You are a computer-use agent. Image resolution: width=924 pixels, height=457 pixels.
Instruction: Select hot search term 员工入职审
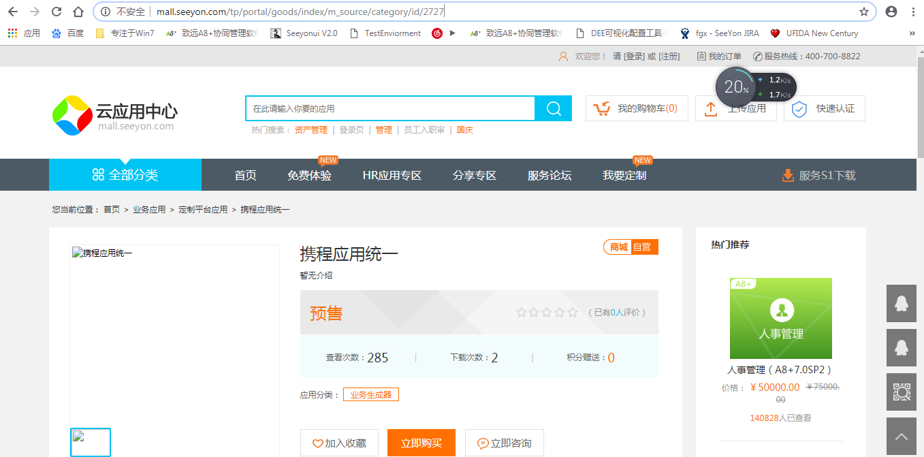424,130
